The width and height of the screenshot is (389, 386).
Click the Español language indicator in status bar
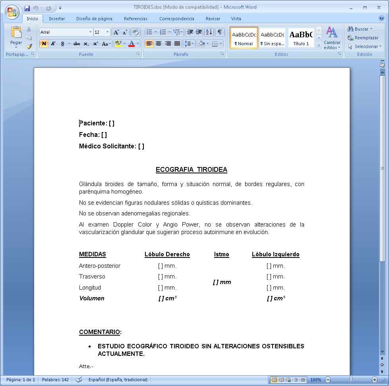pyautogui.click(x=118, y=380)
